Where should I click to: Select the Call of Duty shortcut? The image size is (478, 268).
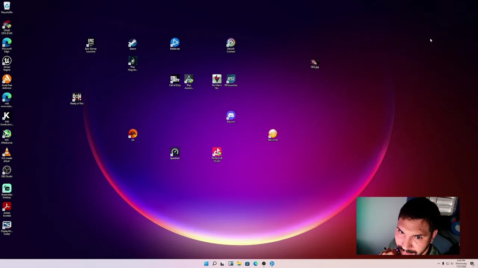[175, 81]
